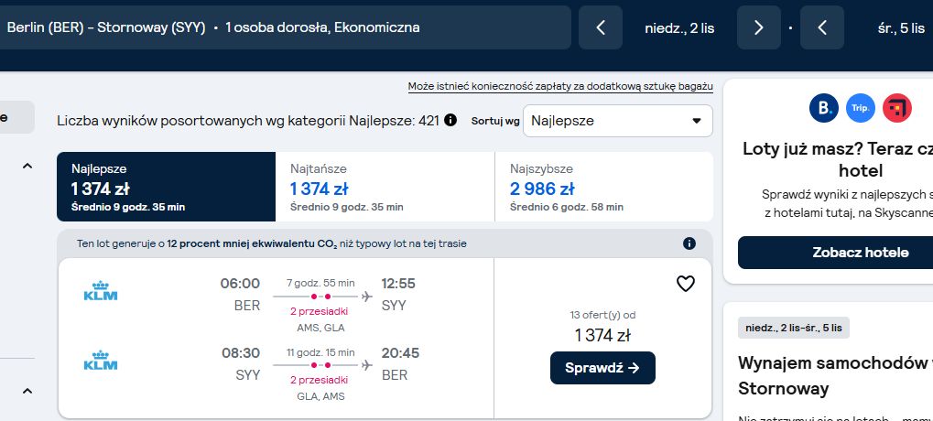Select the Najlepsze tab
Screen dimensions: 933x421
[166, 187]
